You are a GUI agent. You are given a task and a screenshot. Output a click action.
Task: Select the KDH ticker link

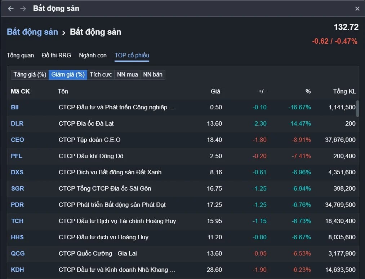17,270
